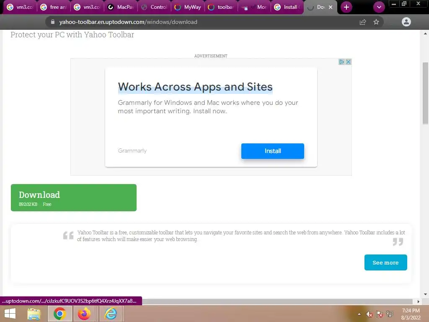
Task: Close the Grammarly advertisement
Action: pos(348,62)
